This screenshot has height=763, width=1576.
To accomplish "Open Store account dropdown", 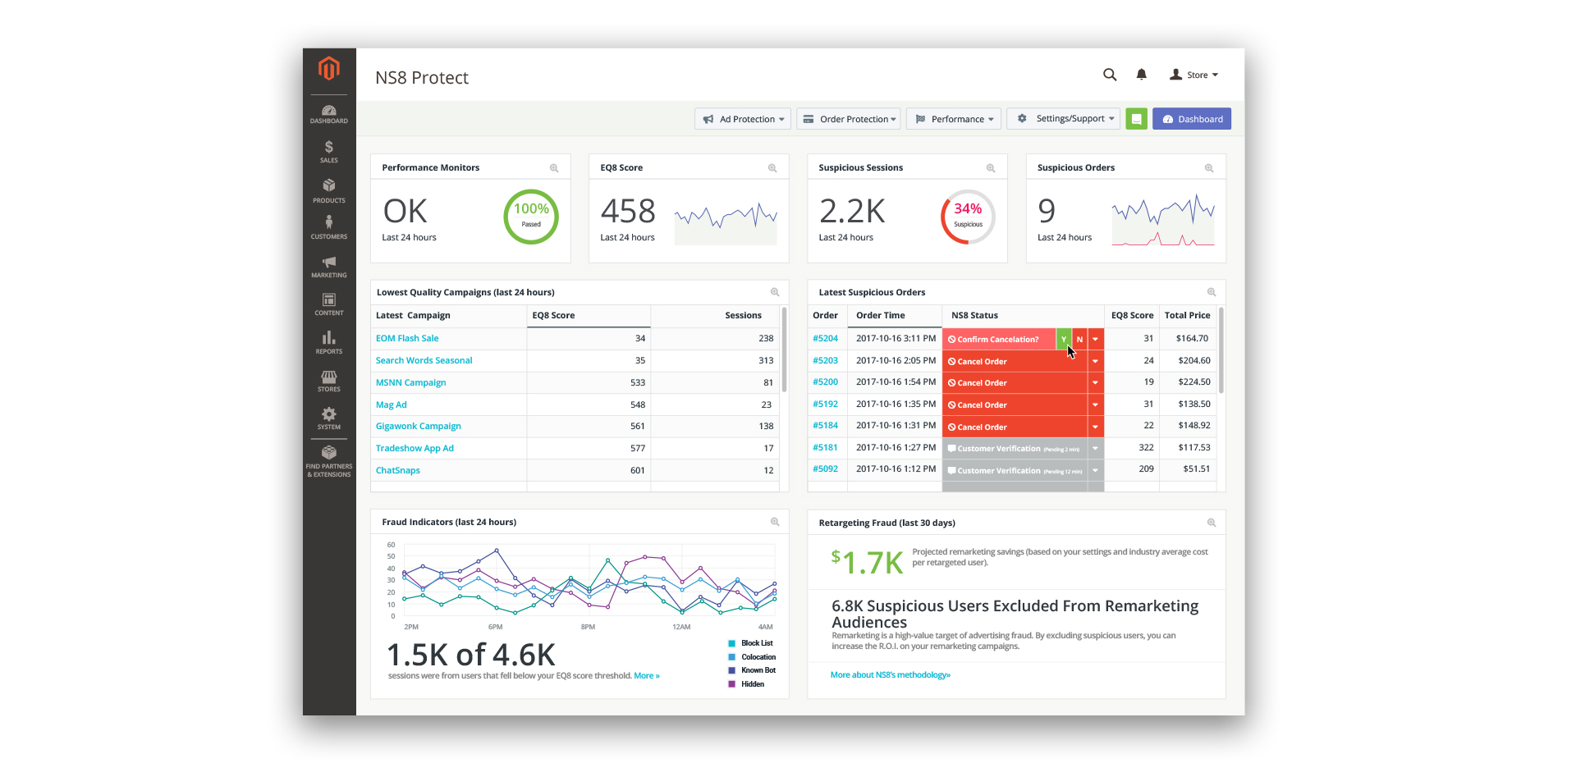I will [1194, 75].
